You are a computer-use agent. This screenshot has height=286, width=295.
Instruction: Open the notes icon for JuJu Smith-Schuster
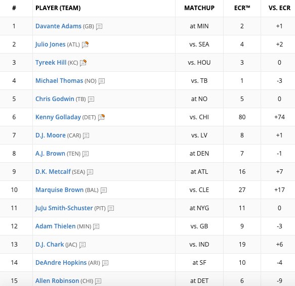click(111, 209)
